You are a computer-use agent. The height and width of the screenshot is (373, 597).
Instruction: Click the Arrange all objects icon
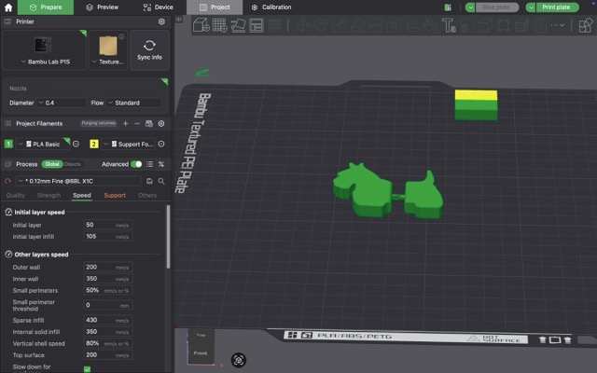(x=257, y=25)
